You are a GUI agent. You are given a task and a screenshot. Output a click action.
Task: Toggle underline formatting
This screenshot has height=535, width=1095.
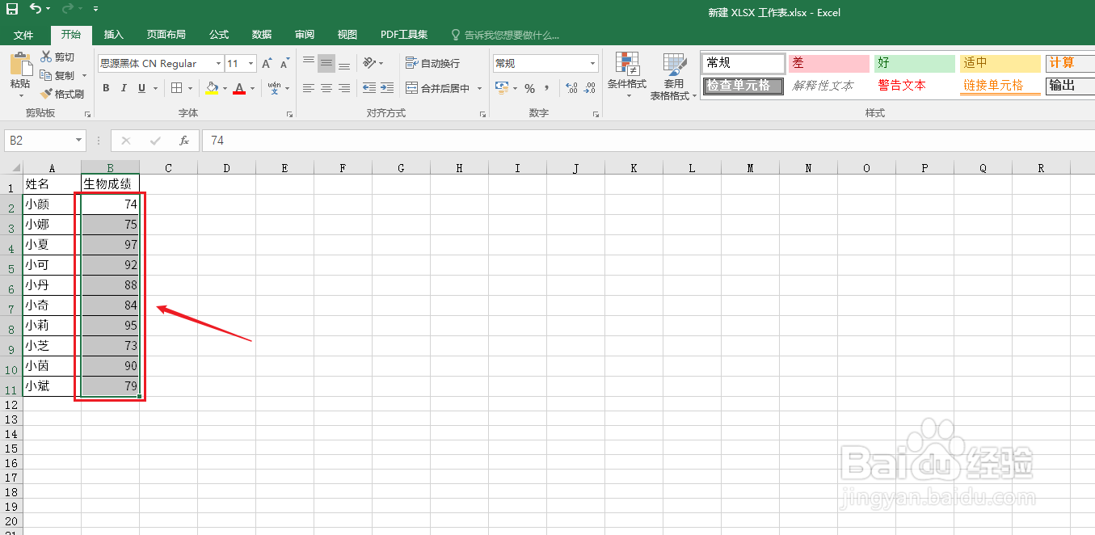point(142,88)
